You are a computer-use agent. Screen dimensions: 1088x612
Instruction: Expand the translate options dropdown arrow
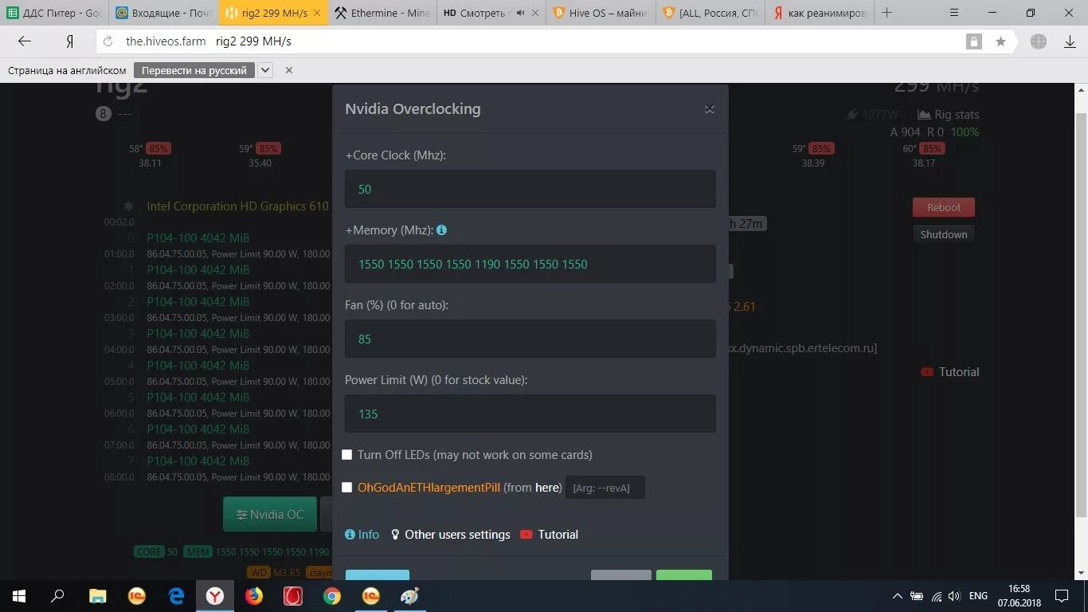click(265, 70)
